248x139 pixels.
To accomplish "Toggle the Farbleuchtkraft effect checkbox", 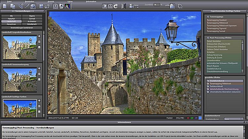I will (207, 86).
